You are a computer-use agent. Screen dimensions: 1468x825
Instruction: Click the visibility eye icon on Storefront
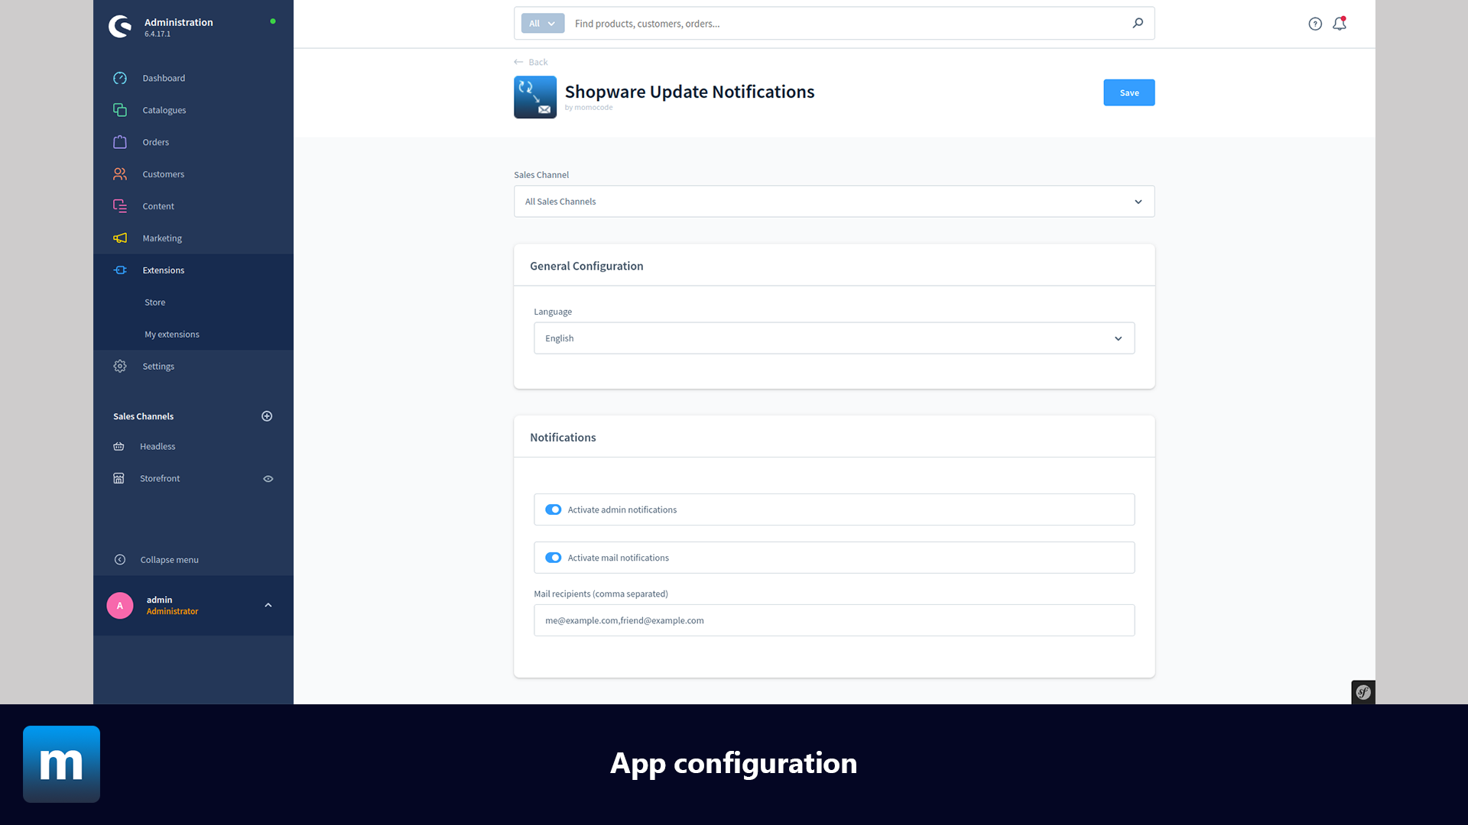click(268, 478)
